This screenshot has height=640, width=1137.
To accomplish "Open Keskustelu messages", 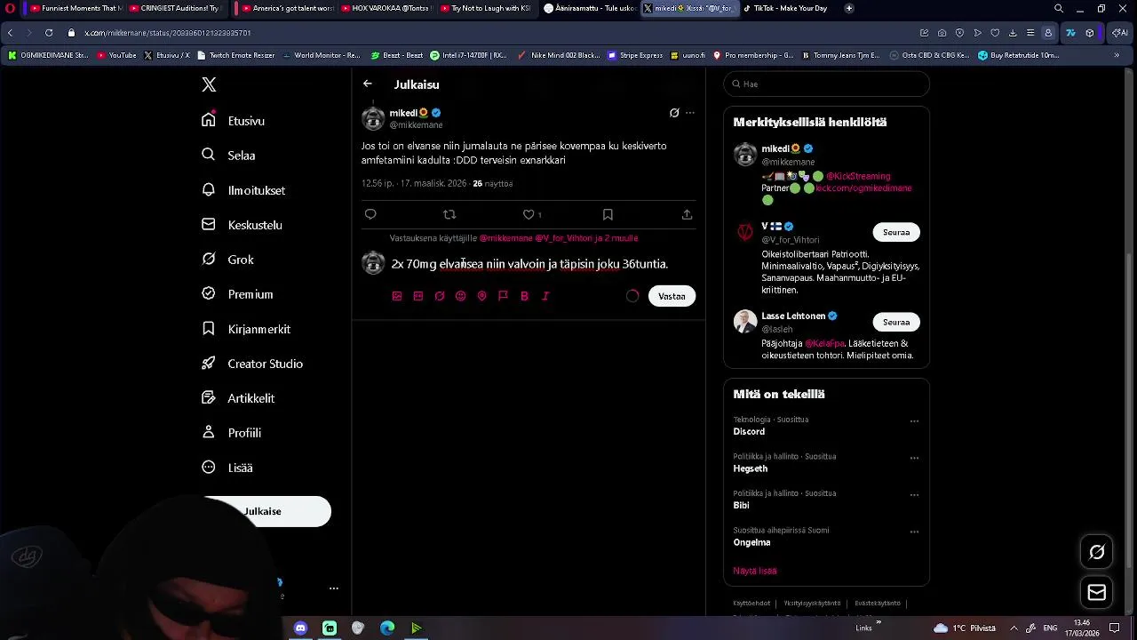I will click(242, 225).
